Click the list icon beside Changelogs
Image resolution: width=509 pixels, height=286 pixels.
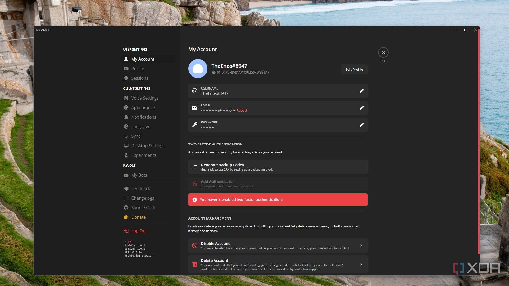pos(126,198)
